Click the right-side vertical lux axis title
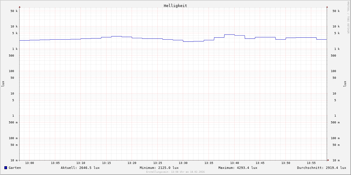The height and width of the screenshot is (175, 351). click(345, 84)
